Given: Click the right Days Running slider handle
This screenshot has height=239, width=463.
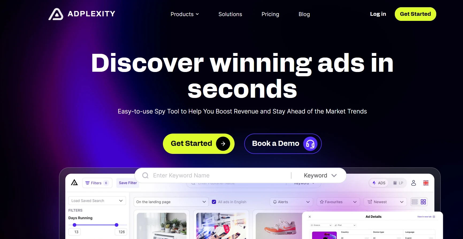Looking at the screenshot, I should coord(117,225).
